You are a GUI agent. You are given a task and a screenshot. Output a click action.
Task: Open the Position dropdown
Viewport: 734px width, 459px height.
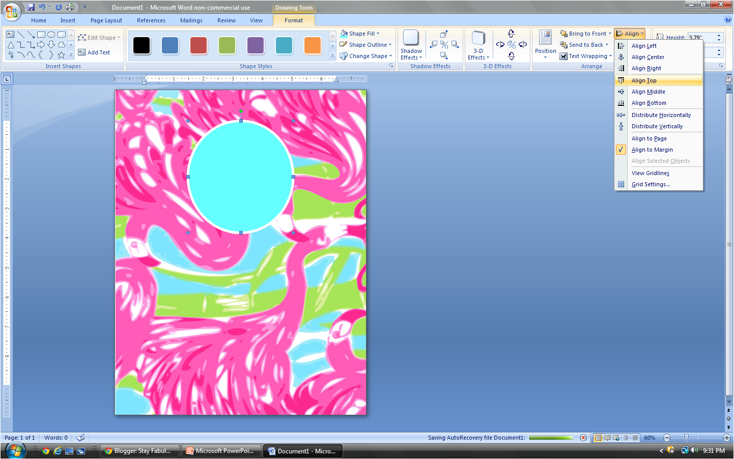pos(545,44)
